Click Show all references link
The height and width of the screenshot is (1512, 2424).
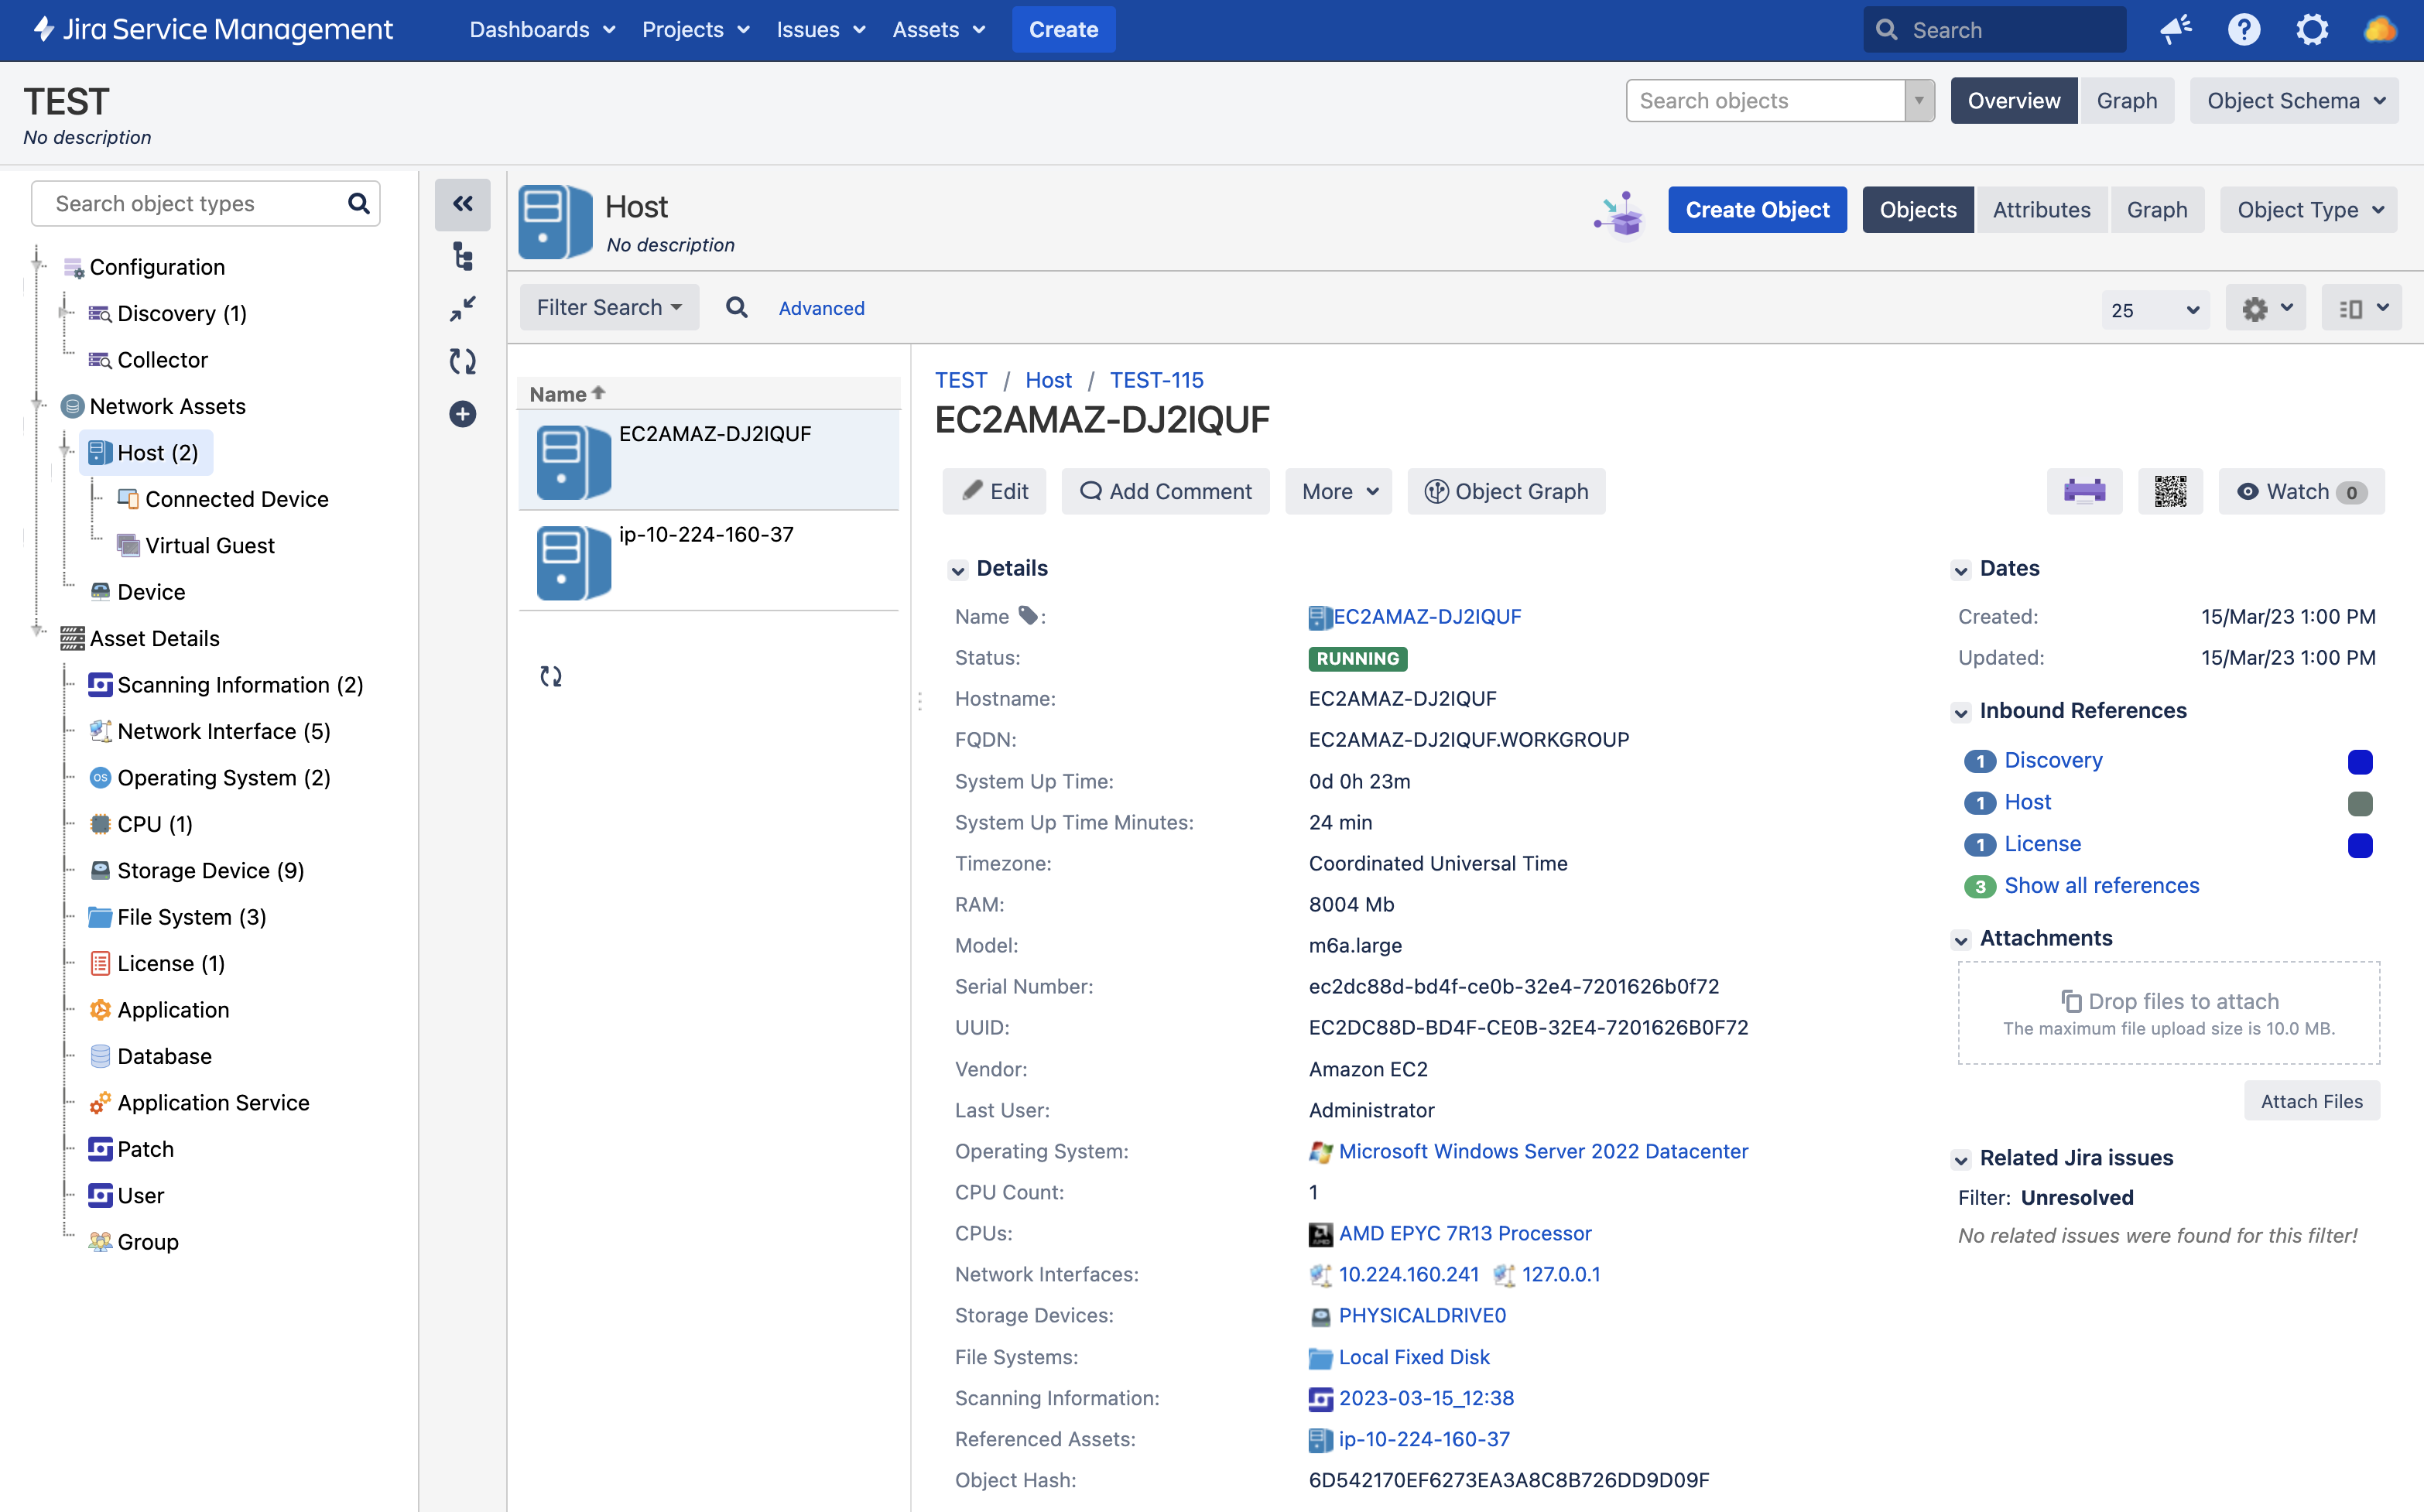tap(2102, 885)
